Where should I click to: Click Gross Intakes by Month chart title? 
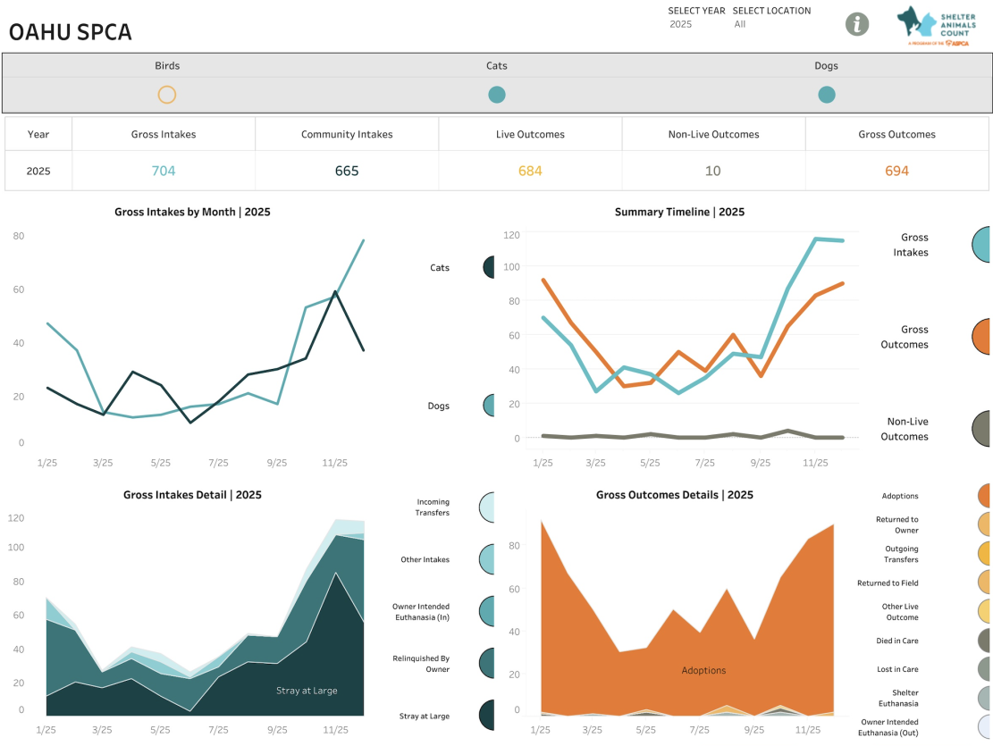pyautogui.click(x=192, y=212)
